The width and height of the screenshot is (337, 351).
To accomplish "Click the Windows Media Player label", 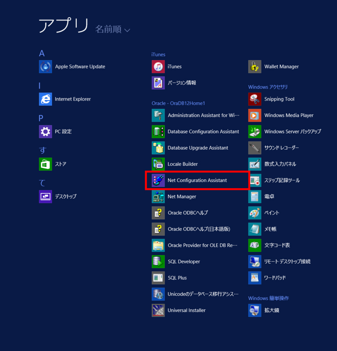I will [x=289, y=115].
